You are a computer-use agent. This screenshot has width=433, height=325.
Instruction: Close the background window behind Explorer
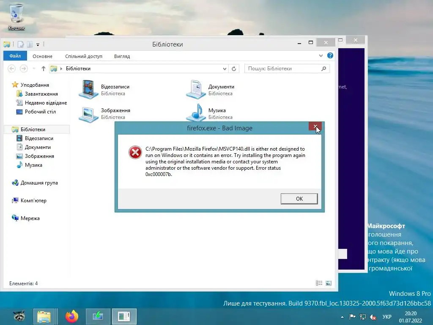point(355,40)
